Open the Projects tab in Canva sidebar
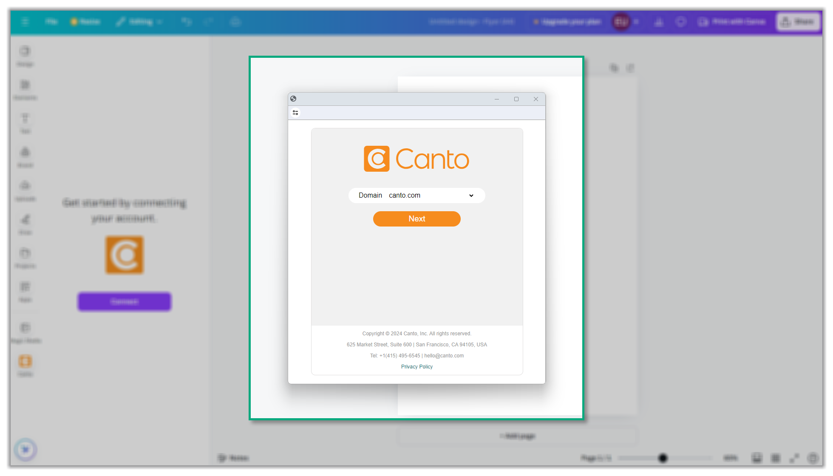 point(25,258)
